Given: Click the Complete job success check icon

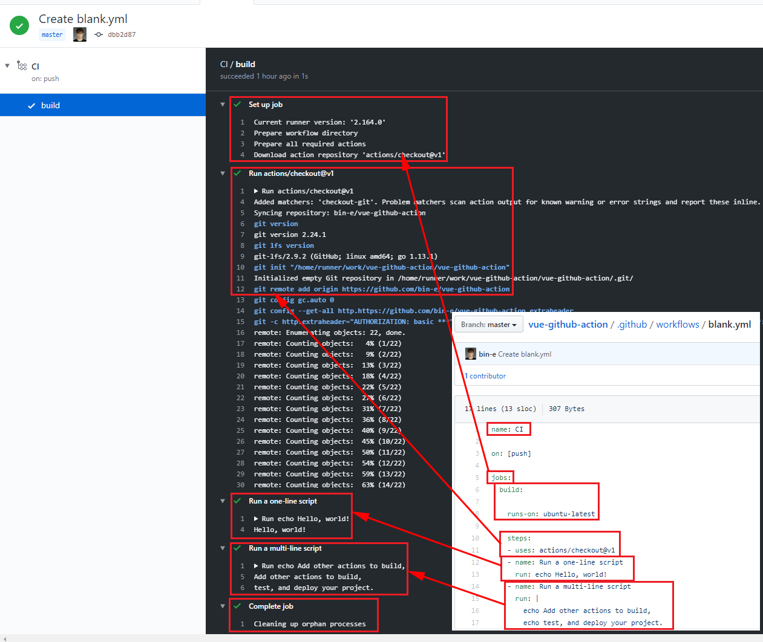Looking at the screenshot, I should click(237, 606).
